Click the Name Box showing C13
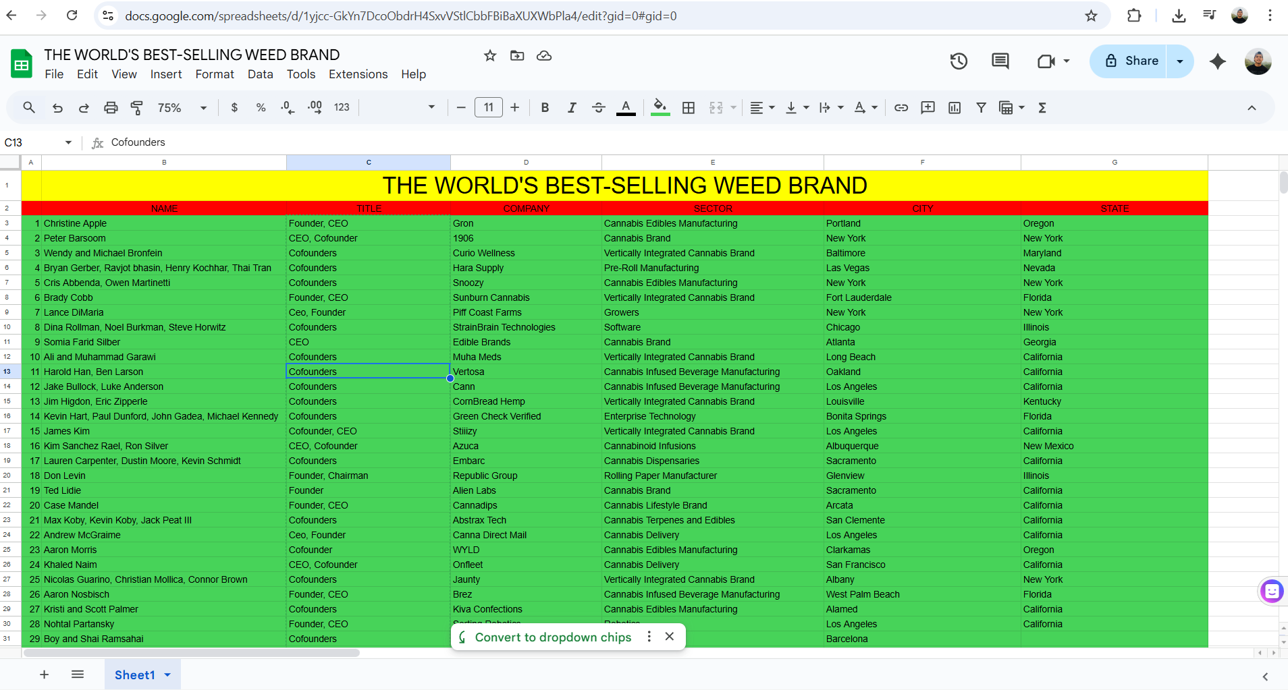Screen dimensions: 1288x690 pyautogui.click(x=37, y=142)
